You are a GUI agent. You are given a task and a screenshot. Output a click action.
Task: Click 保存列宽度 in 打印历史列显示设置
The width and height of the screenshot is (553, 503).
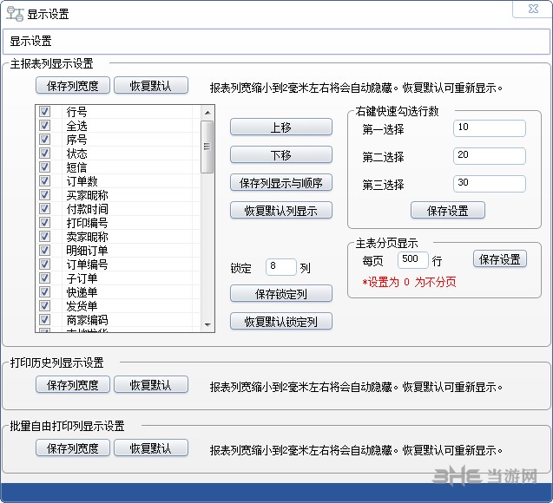73,385
